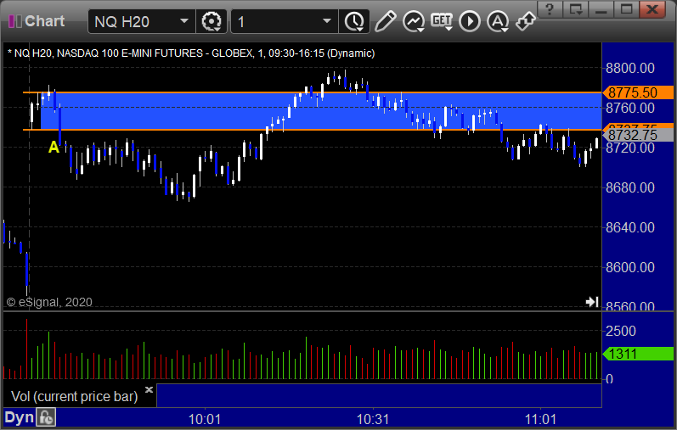The width and height of the screenshot is (677, 430).
Task: Expand the interval dropdown showing 1
Action: pyautogui.click(x=285, y=21)
